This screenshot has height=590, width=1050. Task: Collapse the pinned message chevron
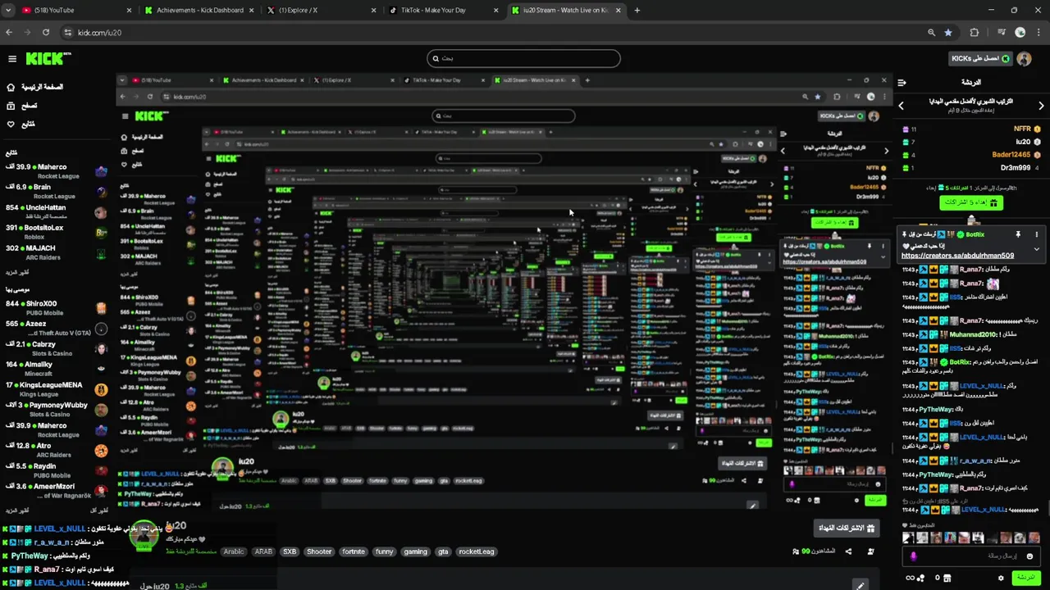coord(1037,249)
